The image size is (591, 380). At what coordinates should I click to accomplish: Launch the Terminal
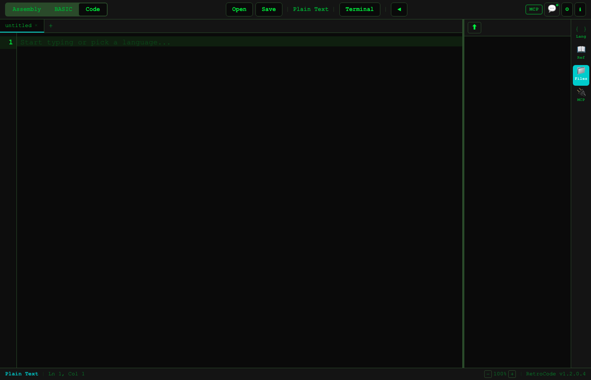pyautogui.click(x=360, y=9)
